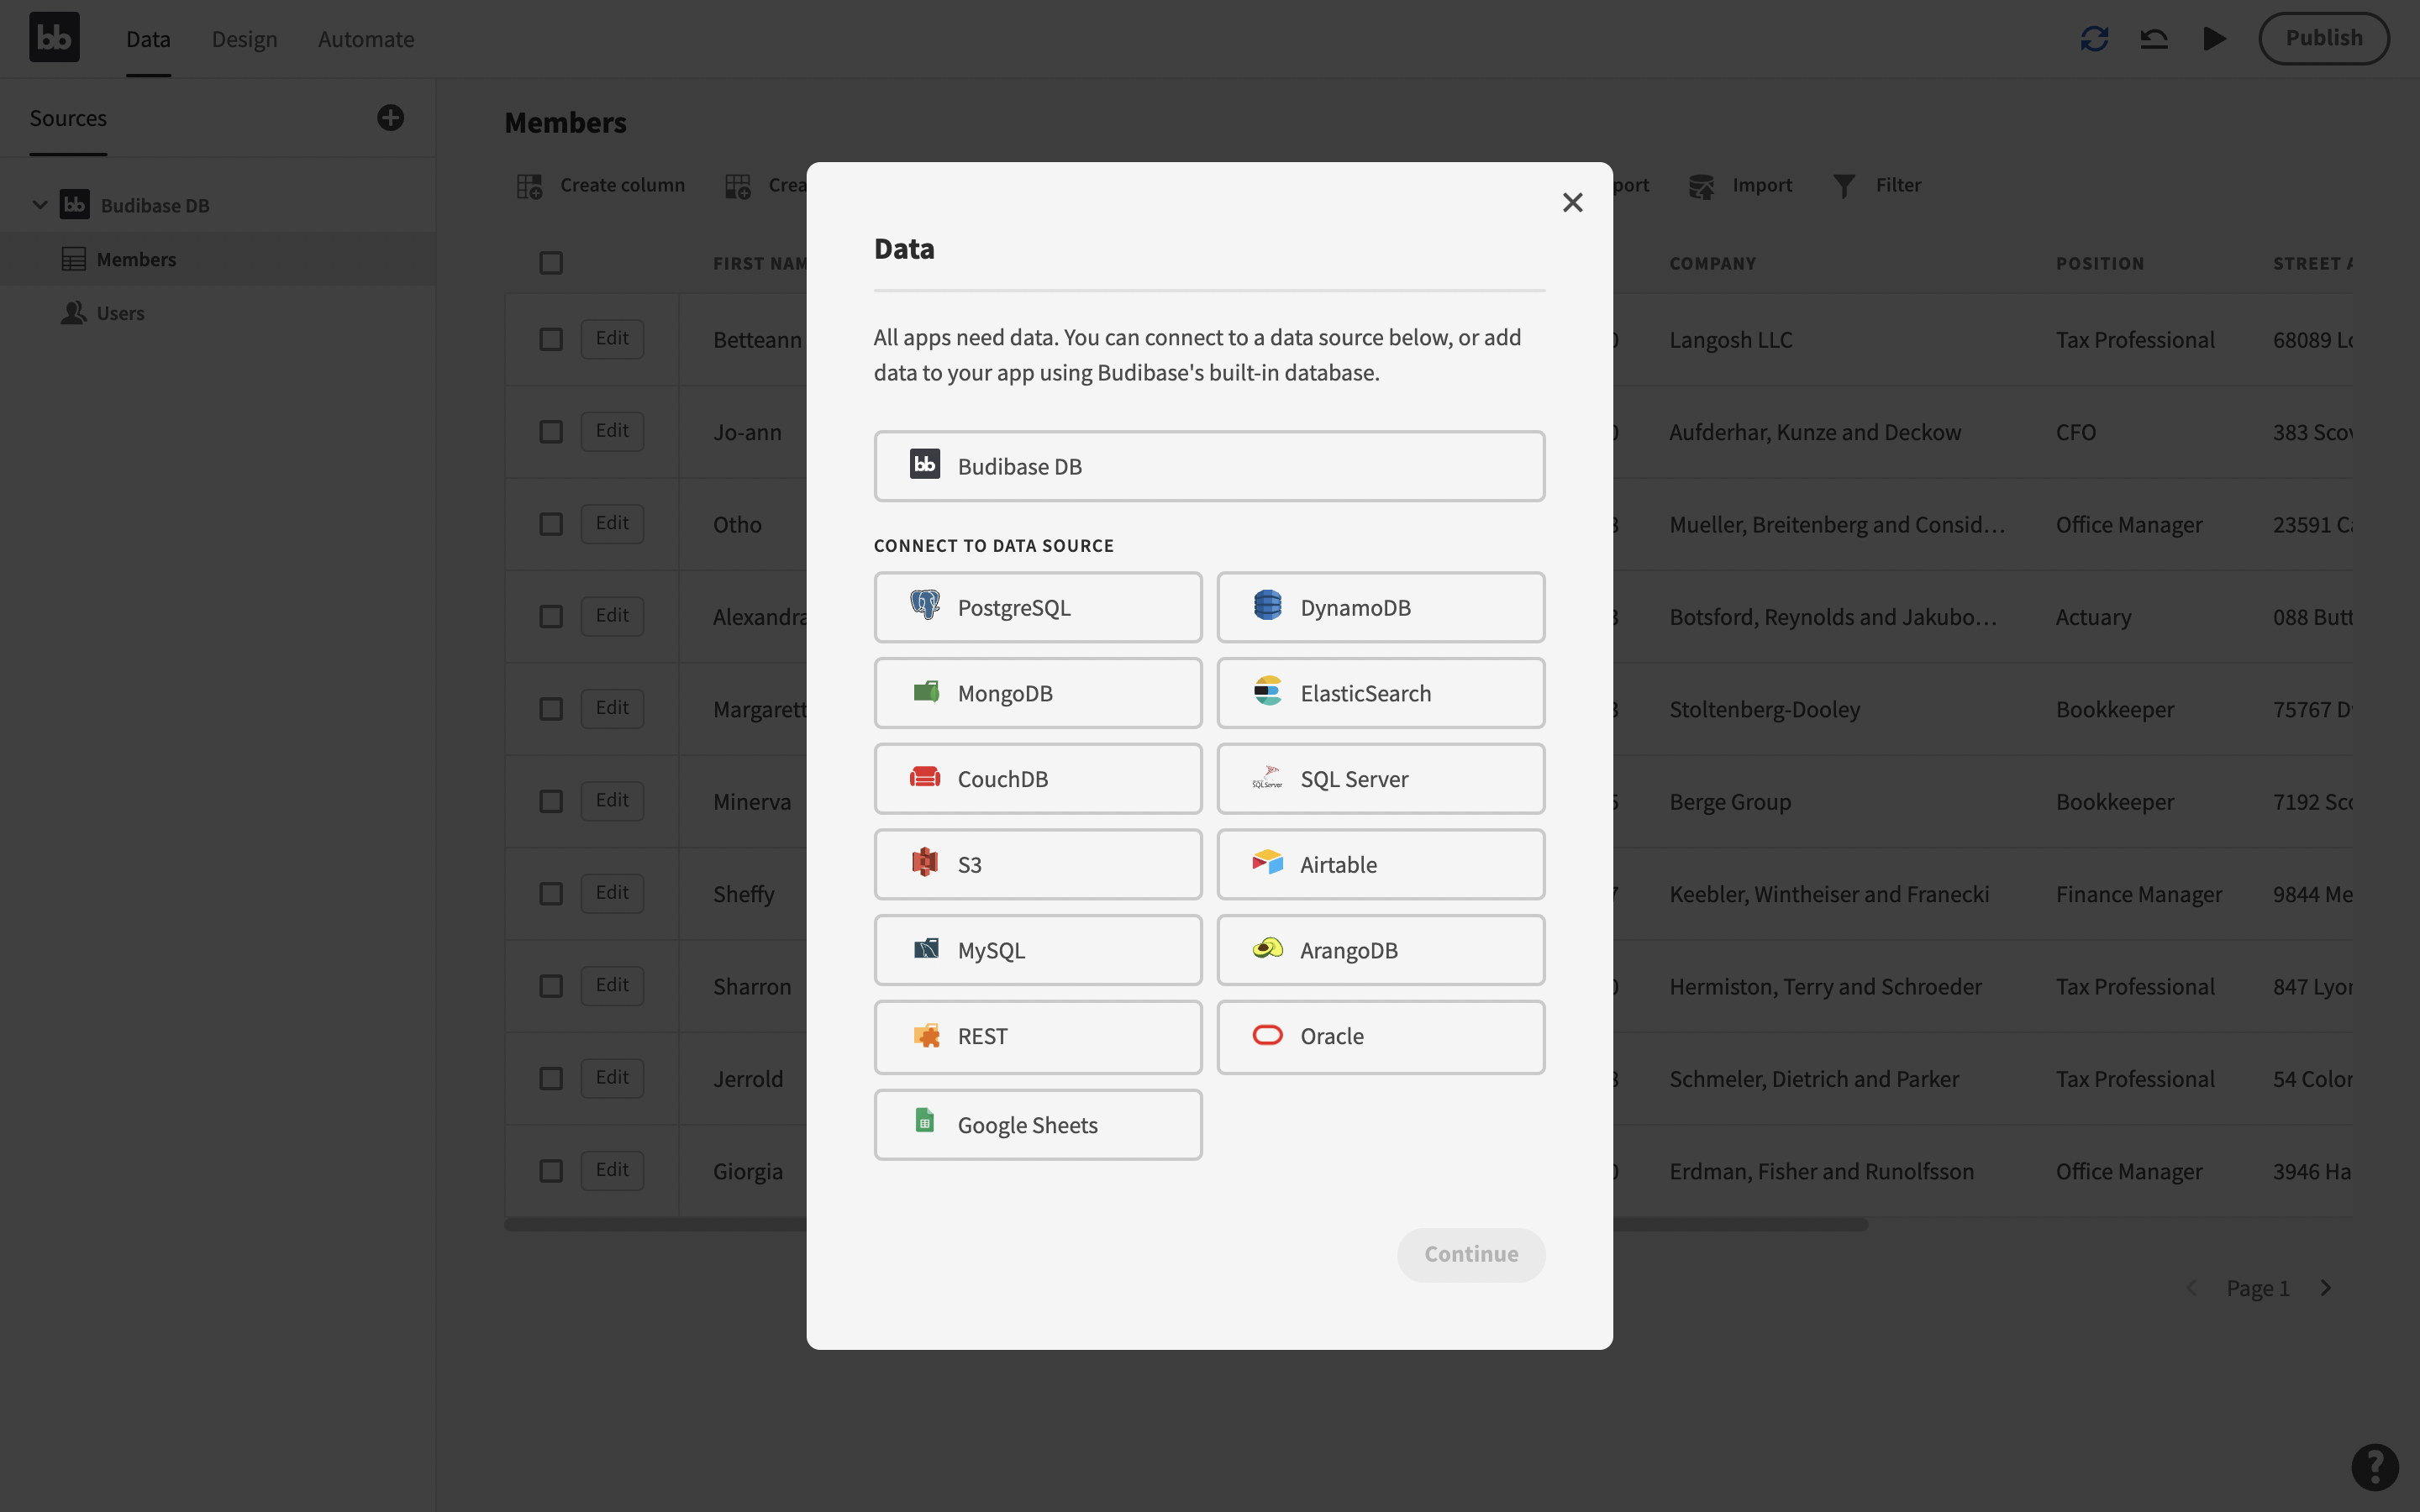Switch to the Design tab
This screenshot has height=1512, width=2420.
click(243, 39)
